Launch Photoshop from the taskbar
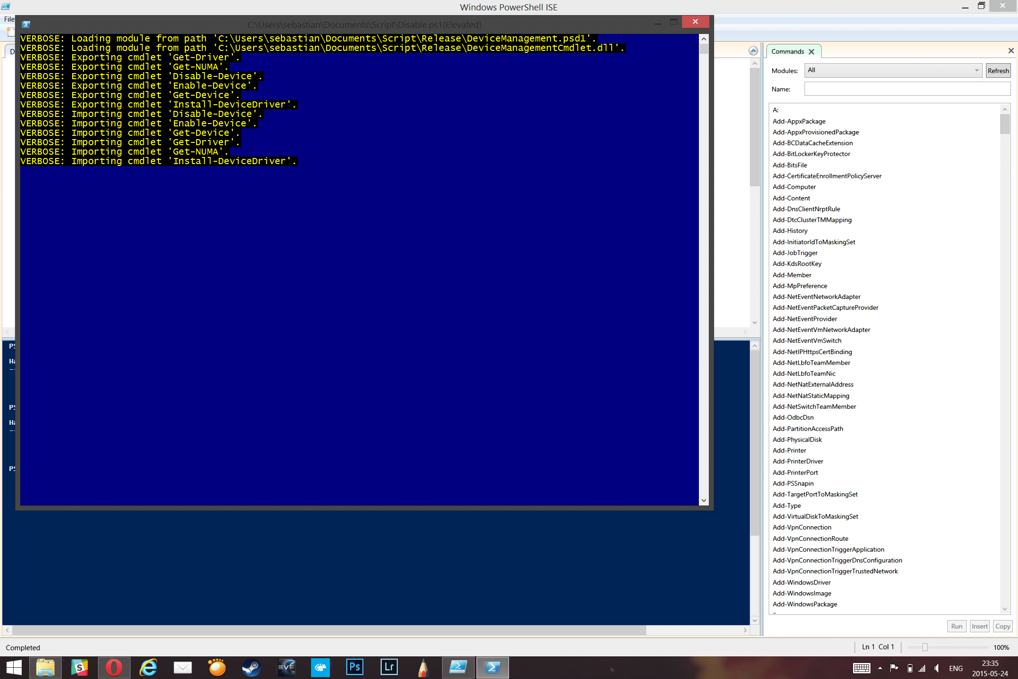The image size is (1018, 679). [x=355, y=668]
